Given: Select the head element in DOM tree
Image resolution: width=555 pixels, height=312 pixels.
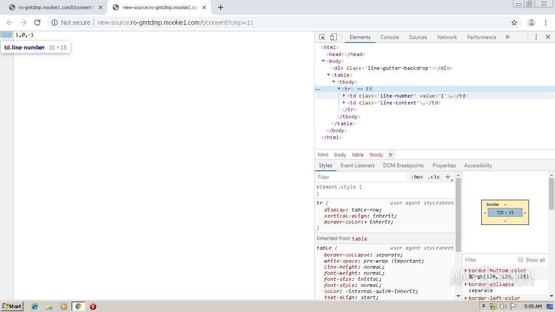Looking at the screenshot, I should click(346, 54).
